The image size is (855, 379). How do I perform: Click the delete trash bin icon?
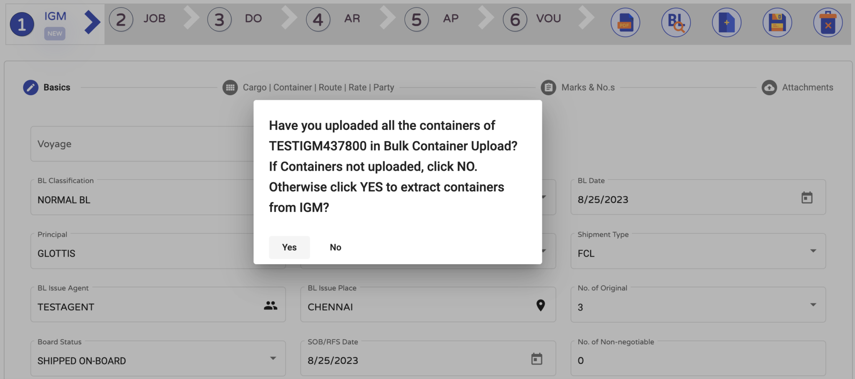click(828, 23)
